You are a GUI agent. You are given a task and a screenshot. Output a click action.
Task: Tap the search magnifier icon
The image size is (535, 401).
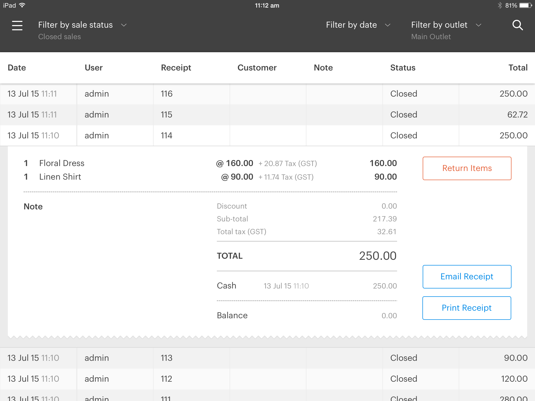(517, 25)
